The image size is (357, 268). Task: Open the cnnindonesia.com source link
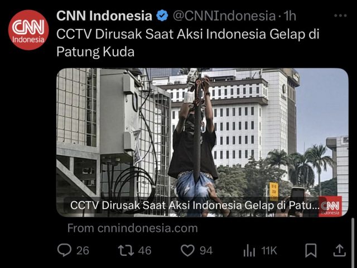click(133, 228)
